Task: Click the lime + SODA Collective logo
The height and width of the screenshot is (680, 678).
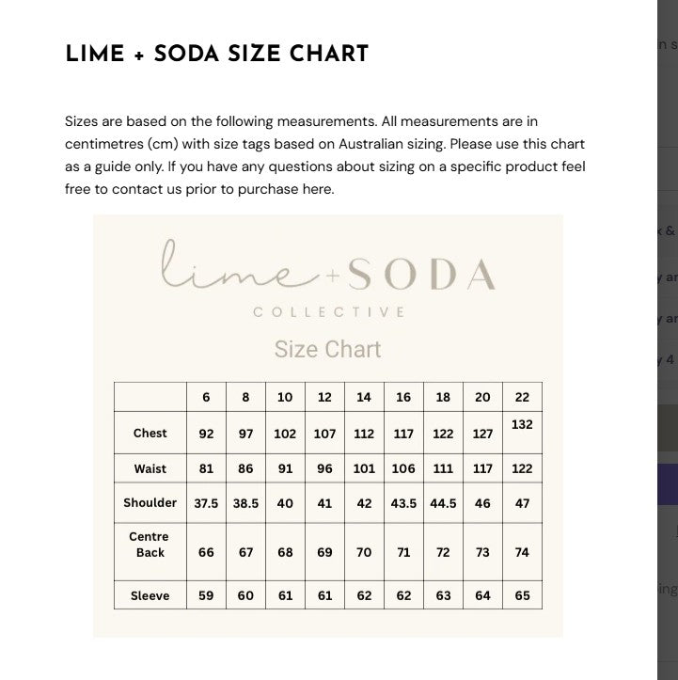Action: click(x=328, y=273)
